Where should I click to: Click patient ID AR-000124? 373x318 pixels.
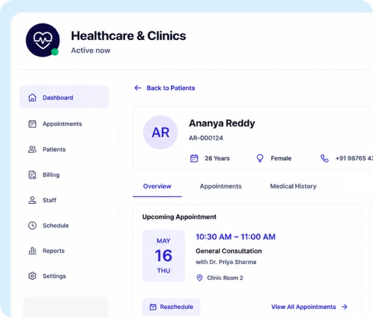click(206, 138)
